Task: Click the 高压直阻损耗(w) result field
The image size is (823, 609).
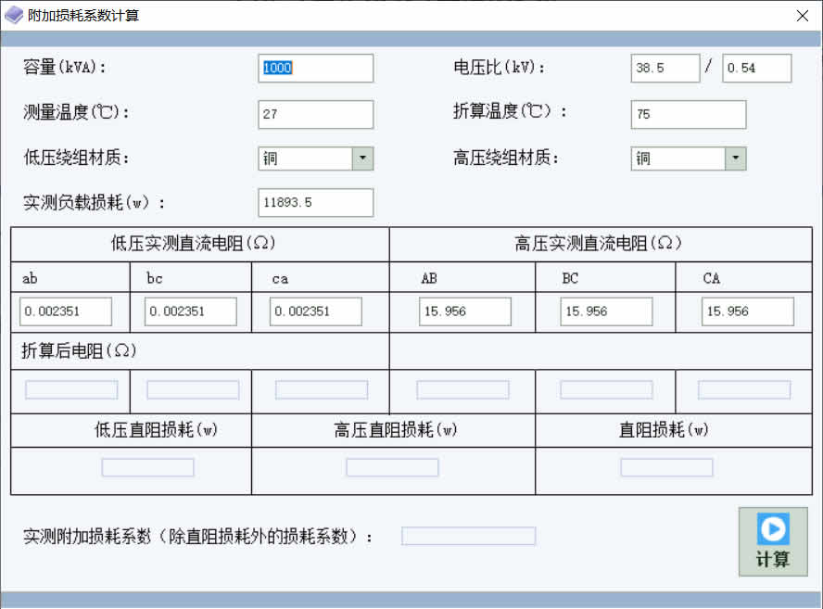Action: [x=392, y=467]
